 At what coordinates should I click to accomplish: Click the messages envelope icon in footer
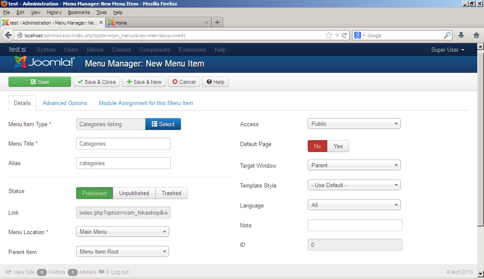(x=101, y=272)
